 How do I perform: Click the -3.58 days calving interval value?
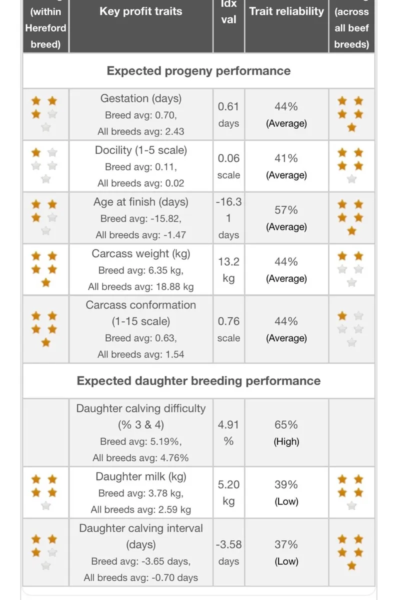click(228, 552)
